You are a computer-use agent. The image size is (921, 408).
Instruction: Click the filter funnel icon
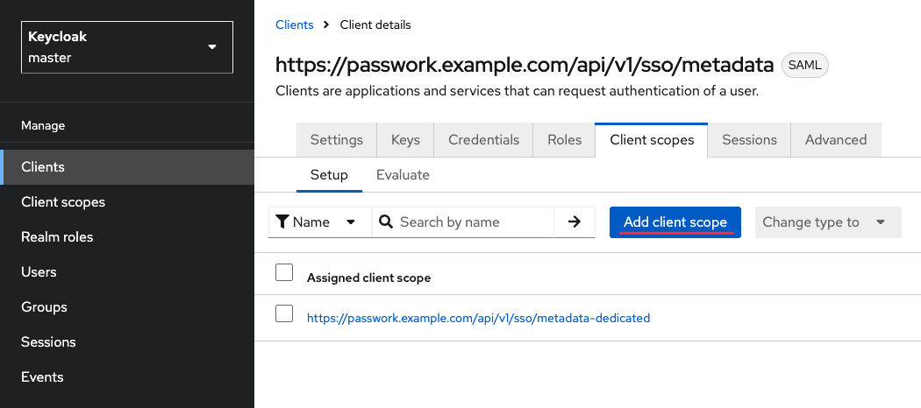(x=282, y=222)
